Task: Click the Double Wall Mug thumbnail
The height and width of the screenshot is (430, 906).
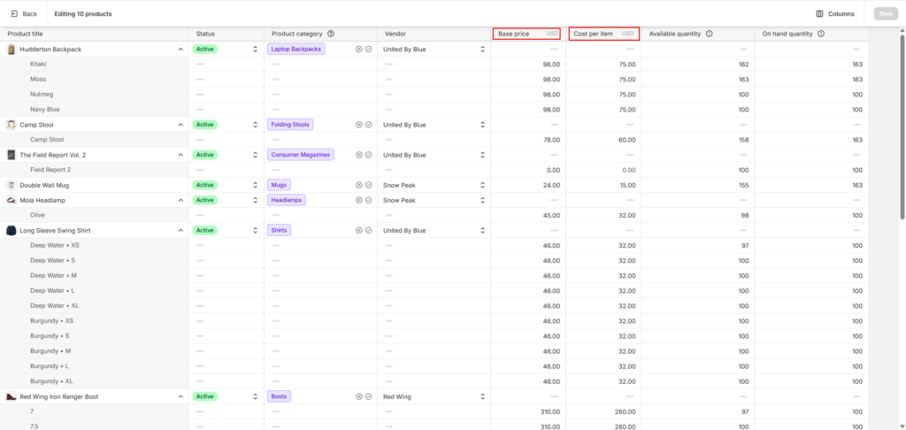Action: (x=11, y=185)
